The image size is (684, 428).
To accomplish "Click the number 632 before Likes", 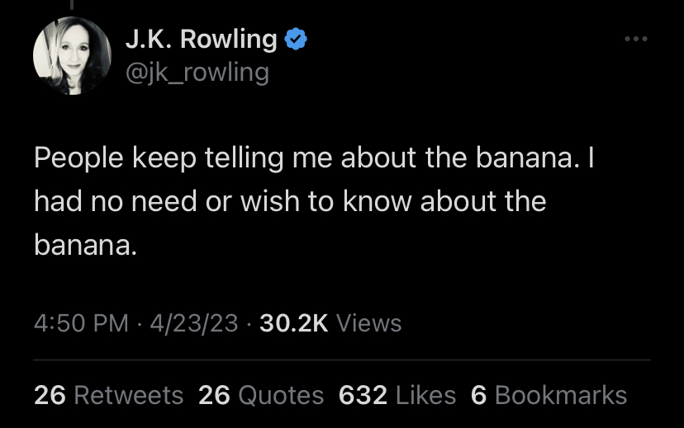I will [363, 395].
